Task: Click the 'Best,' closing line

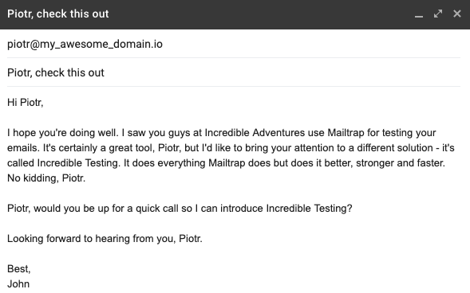Action: point(19,269)
